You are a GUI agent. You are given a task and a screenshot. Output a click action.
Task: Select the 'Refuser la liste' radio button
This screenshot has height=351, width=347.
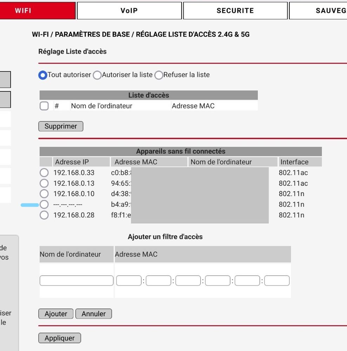click(159, 75)
